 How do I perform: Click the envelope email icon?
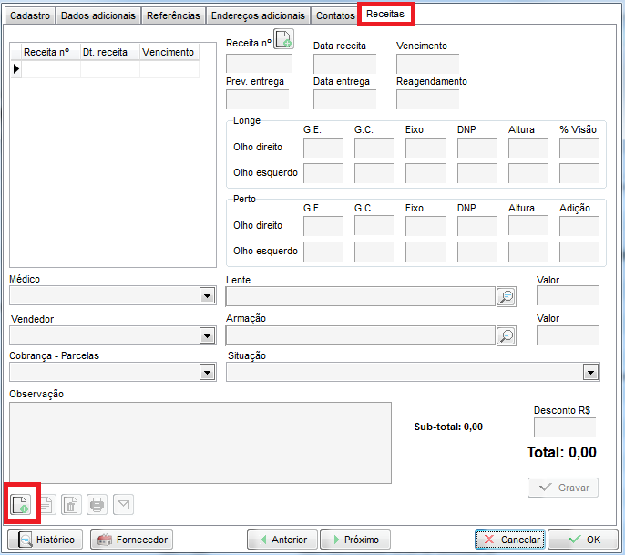click(122, 504)
